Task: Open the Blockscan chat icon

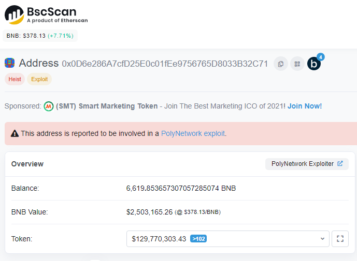Action: click(314, 64)
